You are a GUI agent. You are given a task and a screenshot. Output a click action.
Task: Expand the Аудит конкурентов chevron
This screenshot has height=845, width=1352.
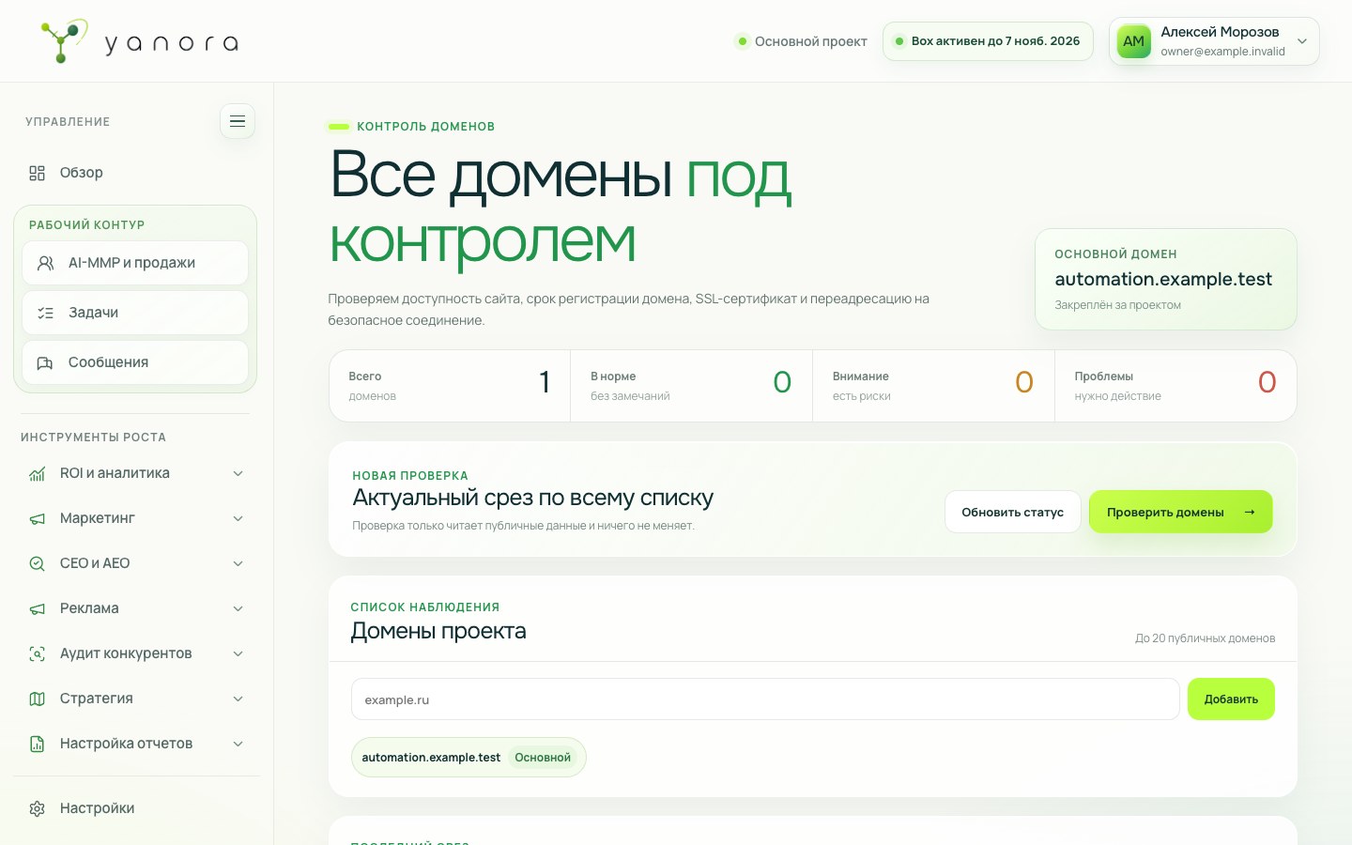[x=238, y=653]
